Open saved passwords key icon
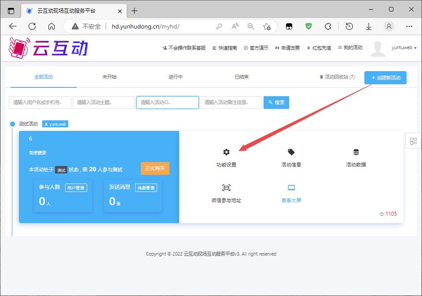The image size is (422, 296). point(219,26)
